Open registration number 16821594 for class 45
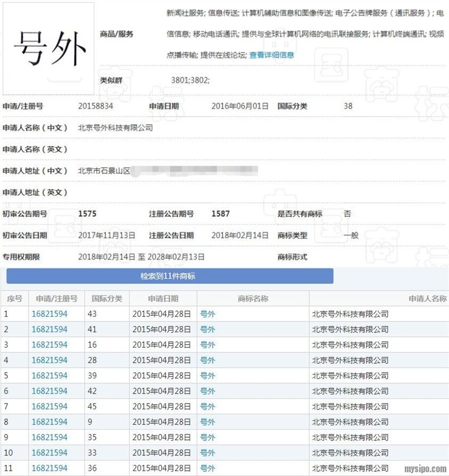This screenshot has width=449, height=476. 49,407
